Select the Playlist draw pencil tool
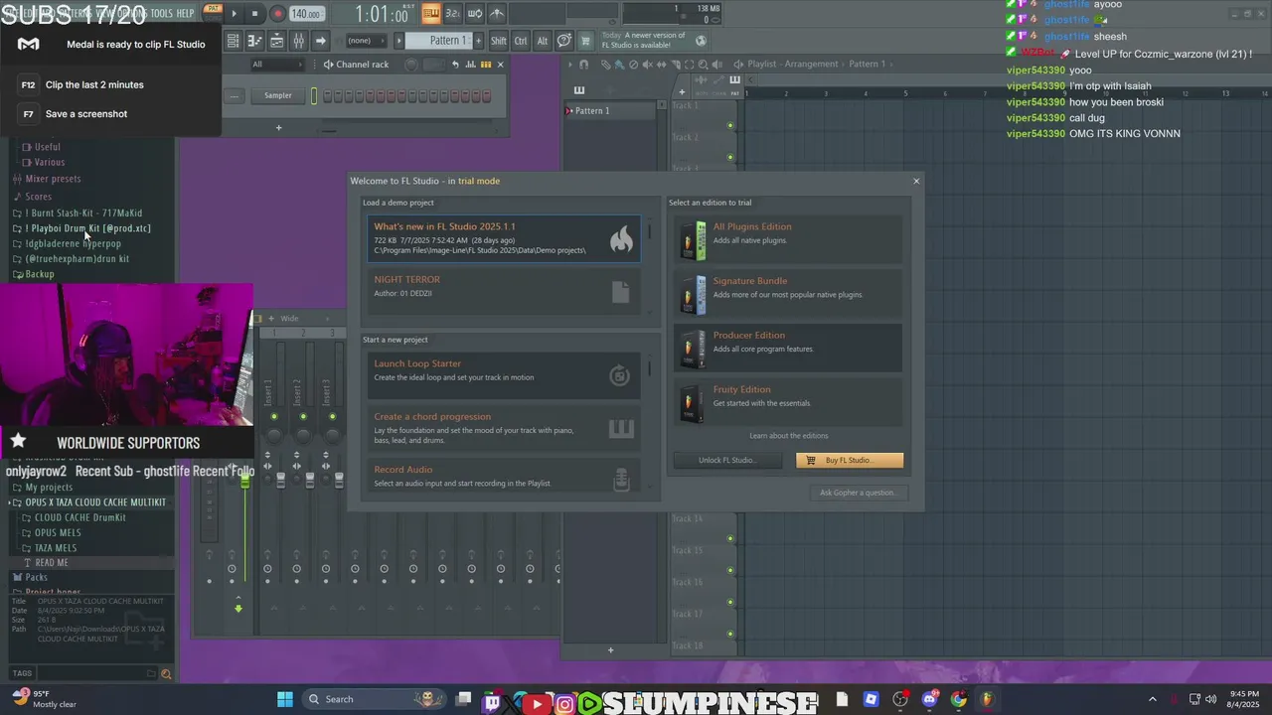 [605, 65]
